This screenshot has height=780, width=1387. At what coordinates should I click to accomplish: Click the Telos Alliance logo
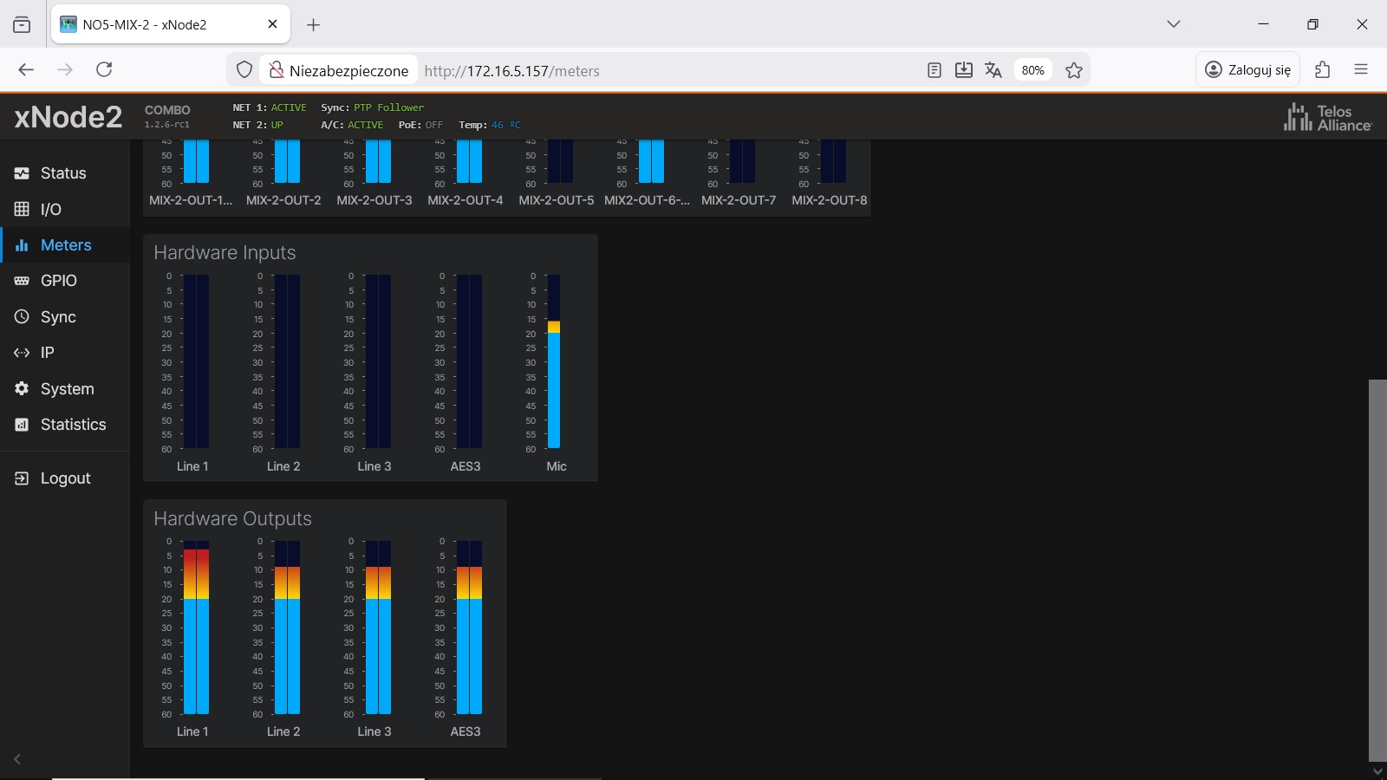1327,117
